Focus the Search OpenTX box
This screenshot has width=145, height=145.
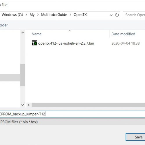[134, 15]
